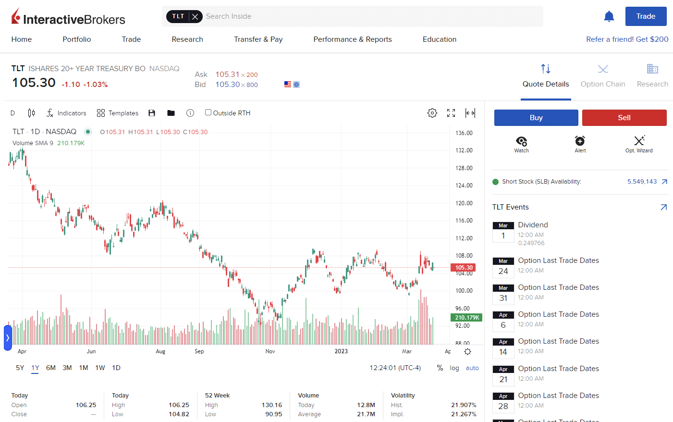This screenshot has height=422, width=673.
Task: Select the 1Y time range
Action: coord(35,368)
